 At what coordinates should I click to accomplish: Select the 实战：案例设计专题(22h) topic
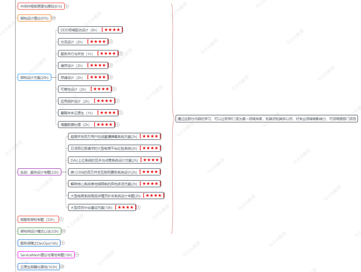pos(39,172)
